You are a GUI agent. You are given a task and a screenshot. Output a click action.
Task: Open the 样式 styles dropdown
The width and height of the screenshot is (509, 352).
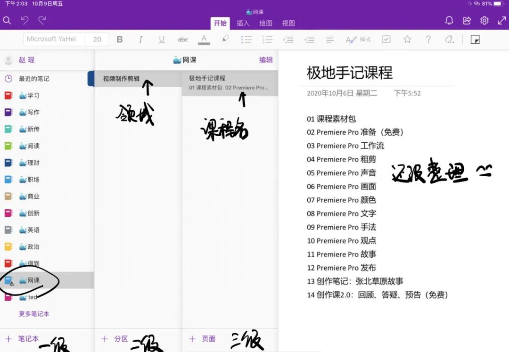pos(359,40)
